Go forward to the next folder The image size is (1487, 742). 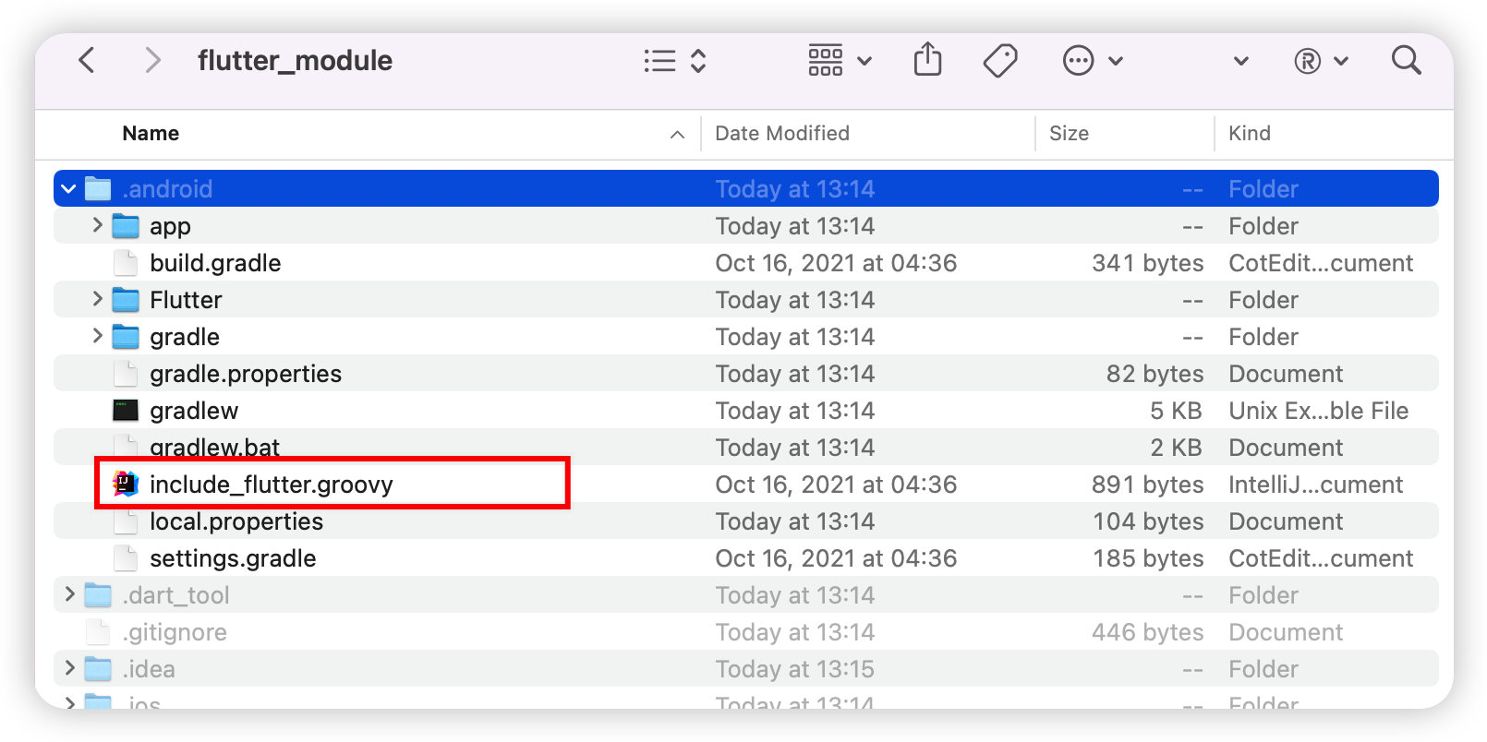coord(153,61)
